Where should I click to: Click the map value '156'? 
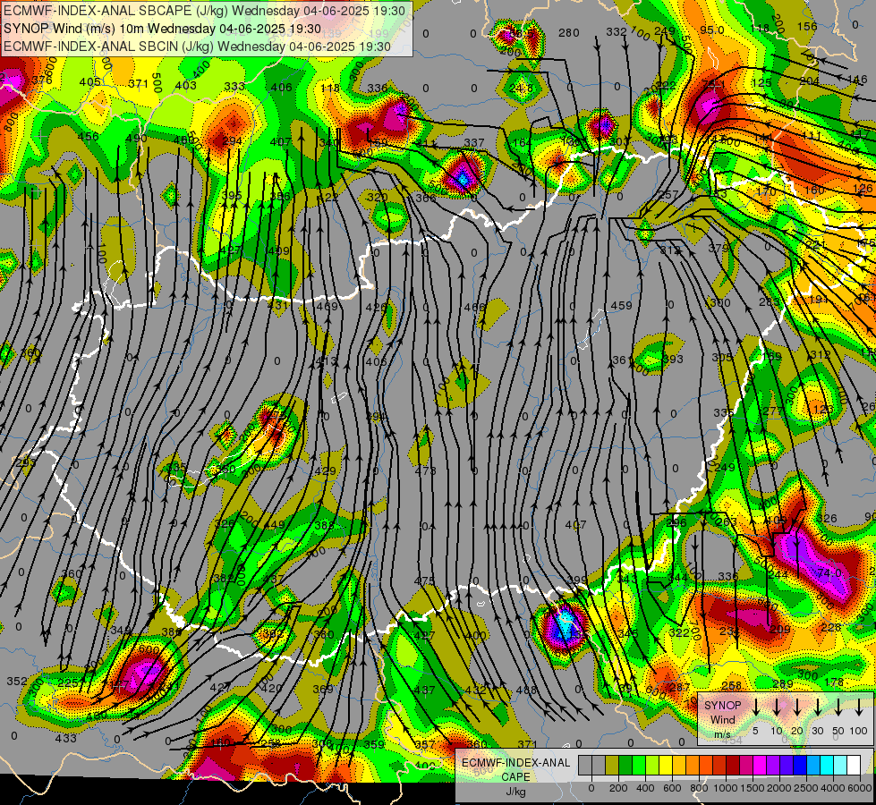(x=807, y=26)
